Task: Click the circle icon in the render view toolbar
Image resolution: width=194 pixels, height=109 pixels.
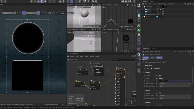Action: pyautogui.click(x=54, y=13)
